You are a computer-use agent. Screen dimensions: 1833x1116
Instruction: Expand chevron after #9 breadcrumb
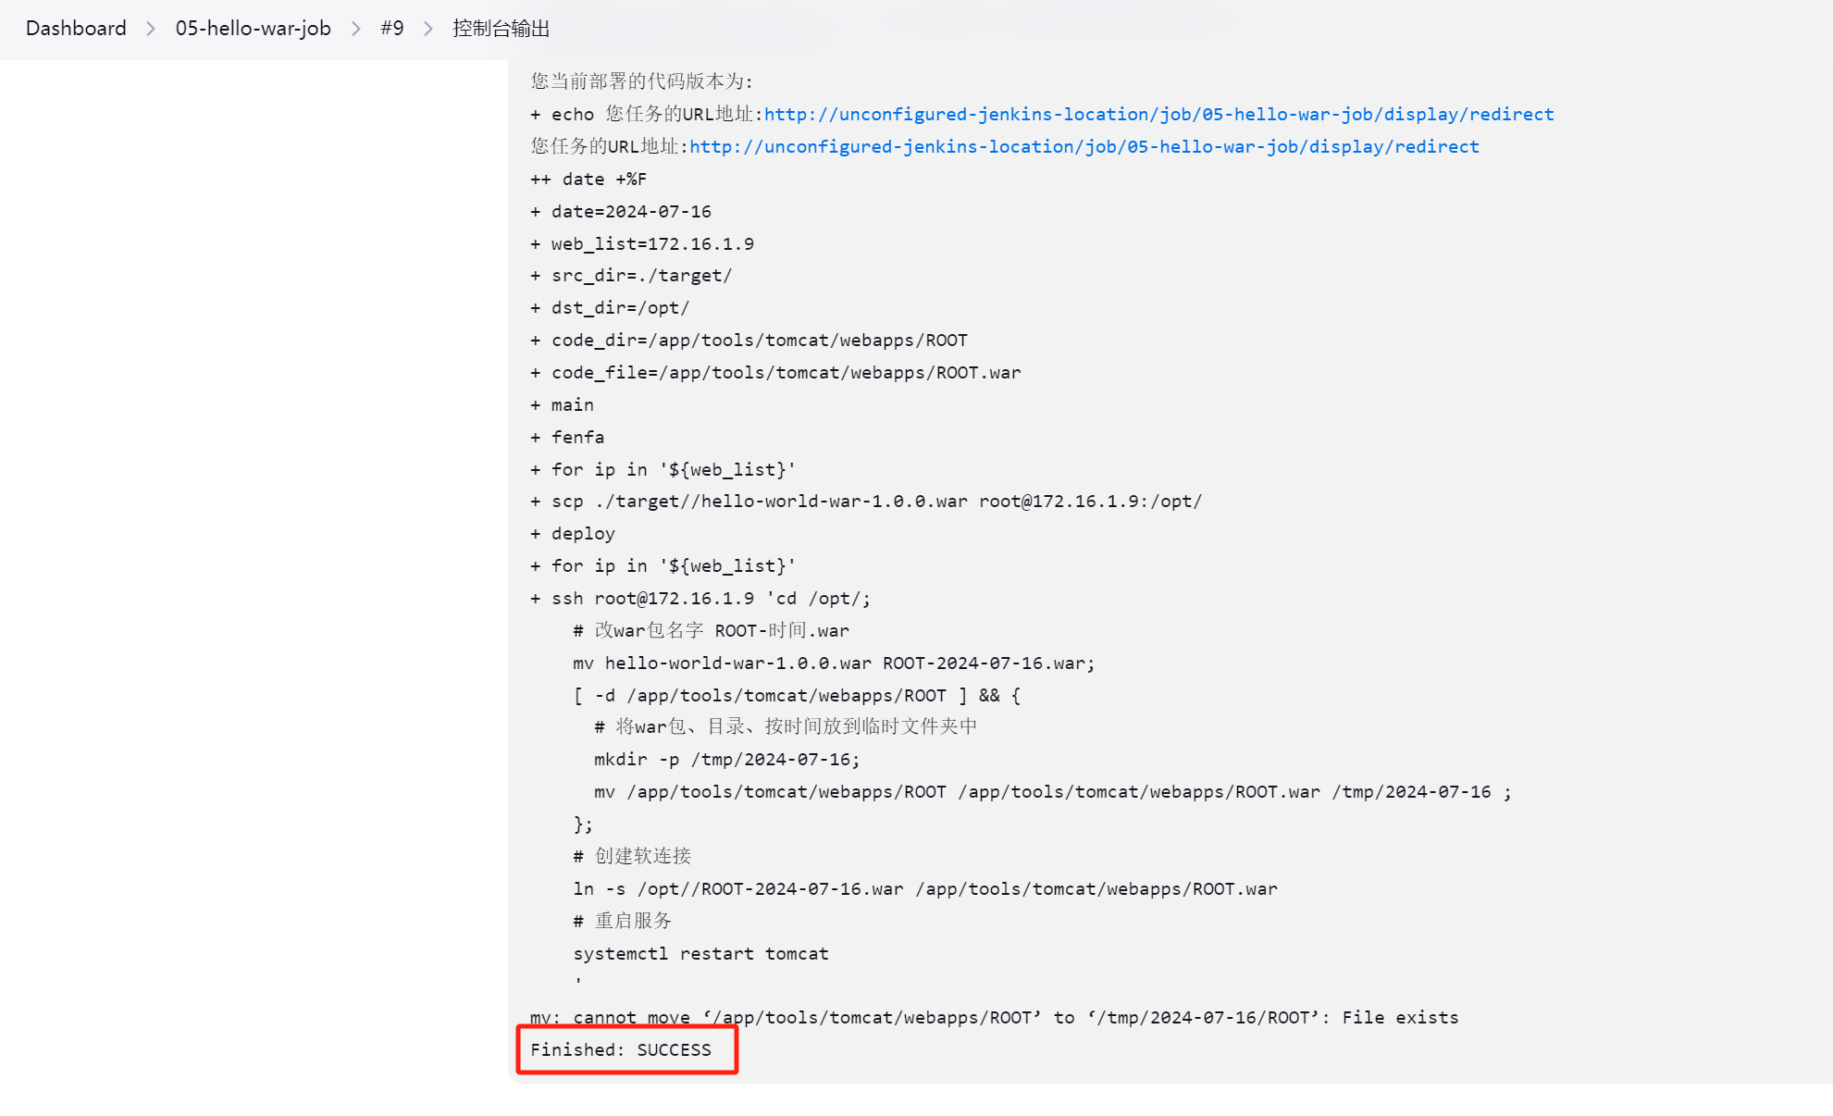click(428, 29)
